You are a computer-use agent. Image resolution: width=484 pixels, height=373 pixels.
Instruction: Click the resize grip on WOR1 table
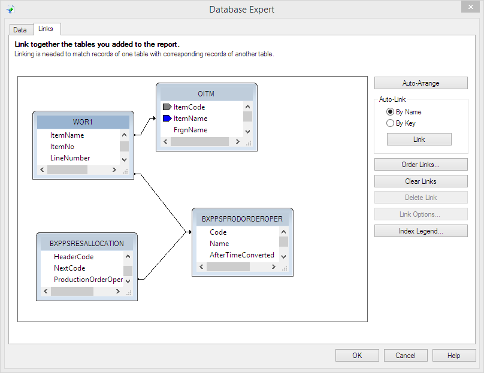click(125, 171)
